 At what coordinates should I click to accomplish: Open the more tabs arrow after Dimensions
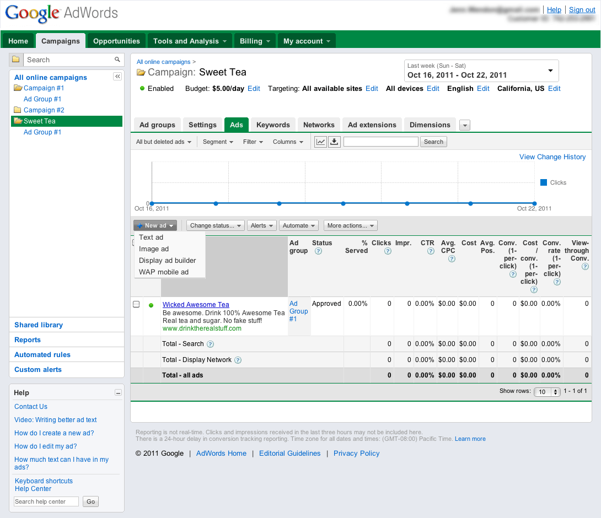click(x=465, y=125)
